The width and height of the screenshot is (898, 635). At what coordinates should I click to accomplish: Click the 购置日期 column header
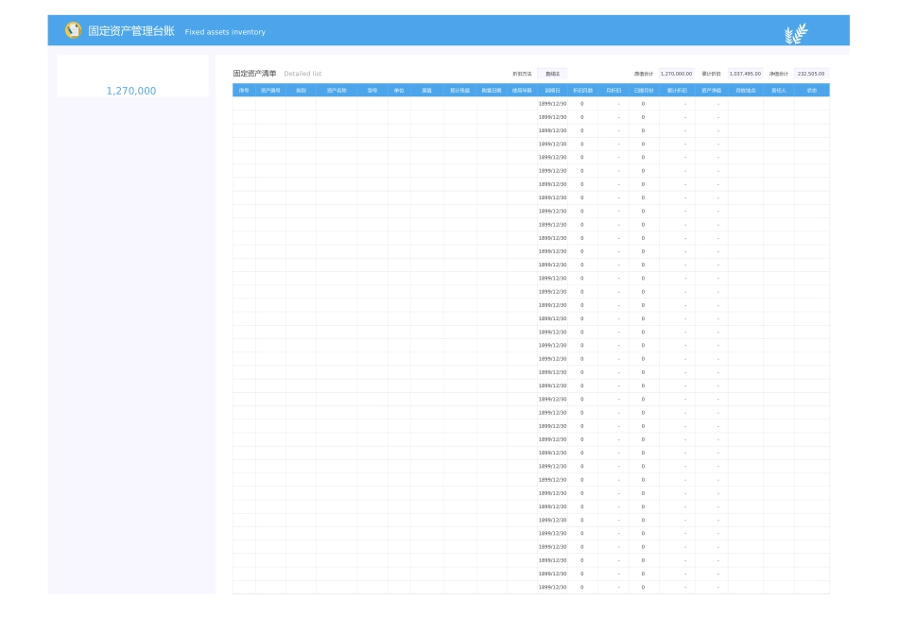tap(492, 90)
